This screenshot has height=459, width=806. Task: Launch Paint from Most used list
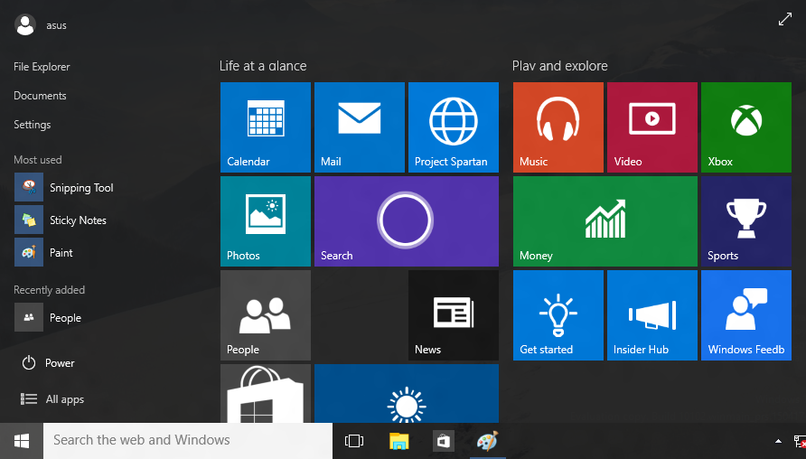43,252
